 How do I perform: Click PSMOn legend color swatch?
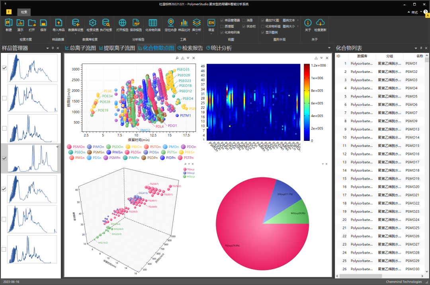point(69,147)
